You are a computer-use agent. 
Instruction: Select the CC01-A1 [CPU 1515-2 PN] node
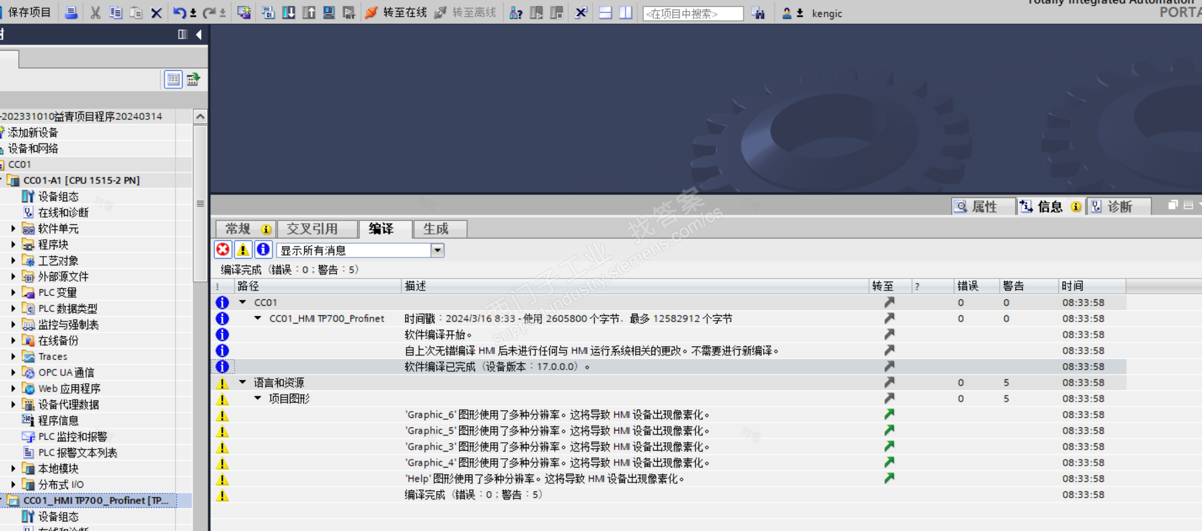(x=82, y=181)
